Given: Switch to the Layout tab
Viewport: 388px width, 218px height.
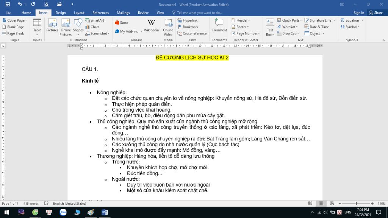Looking at the screenshot, I should [79, 12].
